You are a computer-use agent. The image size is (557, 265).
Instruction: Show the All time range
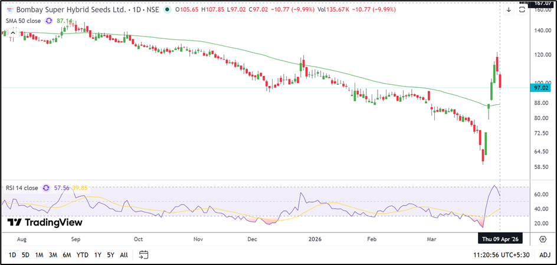coord(124,254)
